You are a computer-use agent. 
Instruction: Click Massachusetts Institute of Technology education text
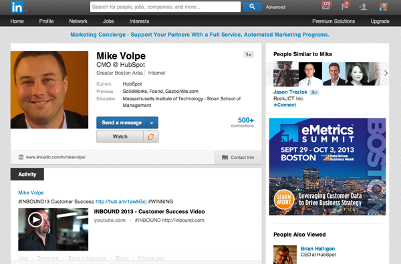[x=182, y=102]
